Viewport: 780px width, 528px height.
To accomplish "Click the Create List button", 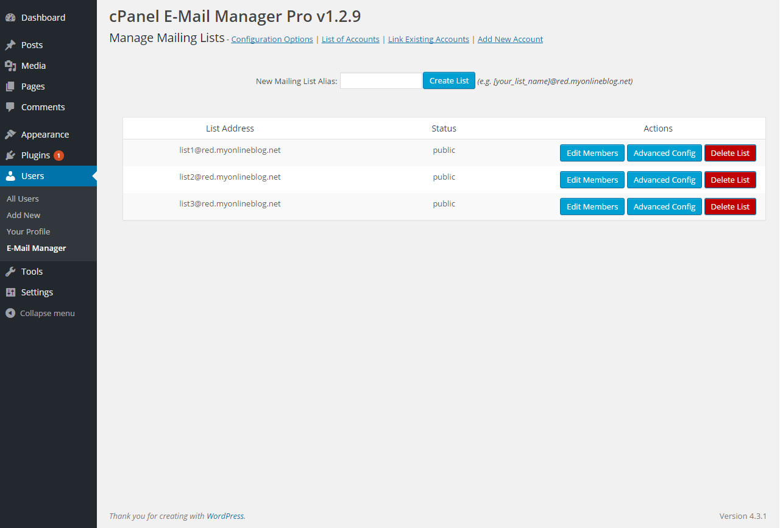I will [449, 80].
